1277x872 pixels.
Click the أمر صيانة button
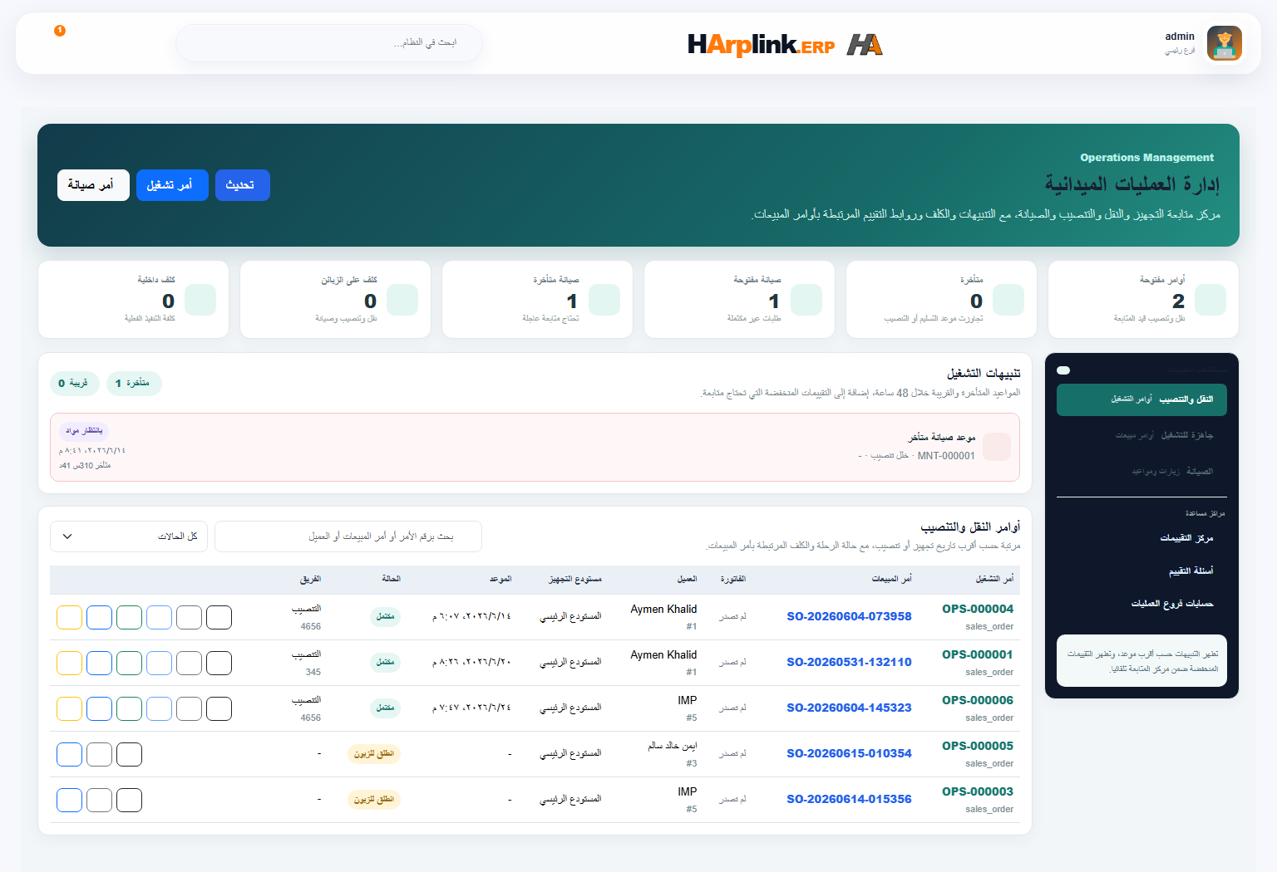coord(93,185)
